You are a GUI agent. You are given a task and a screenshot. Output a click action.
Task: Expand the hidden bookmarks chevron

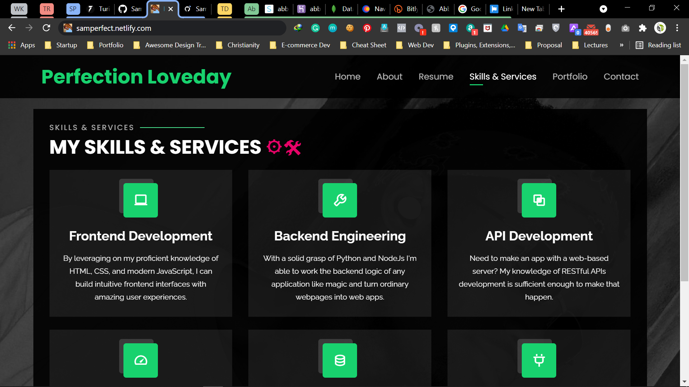tap(622, 45)
